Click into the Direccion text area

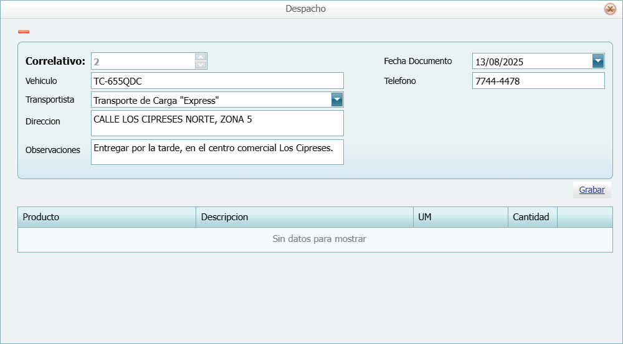coord(217,123)
